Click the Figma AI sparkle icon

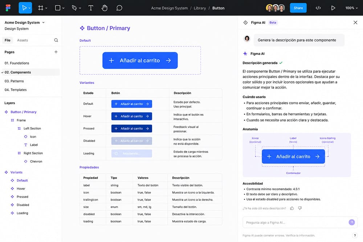coord(245,53)
